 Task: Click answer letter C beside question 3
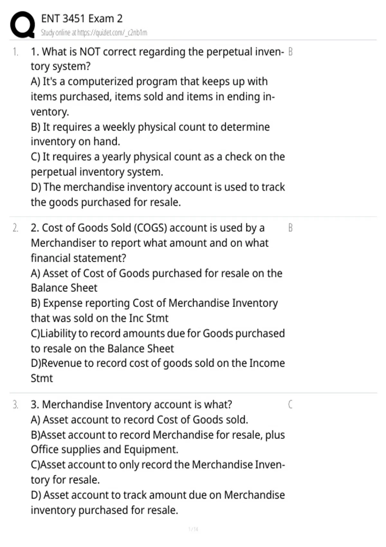290,404
